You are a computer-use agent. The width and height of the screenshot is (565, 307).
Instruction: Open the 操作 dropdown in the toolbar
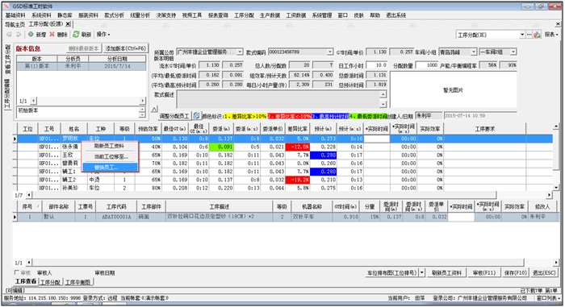(x=103, y=35)
